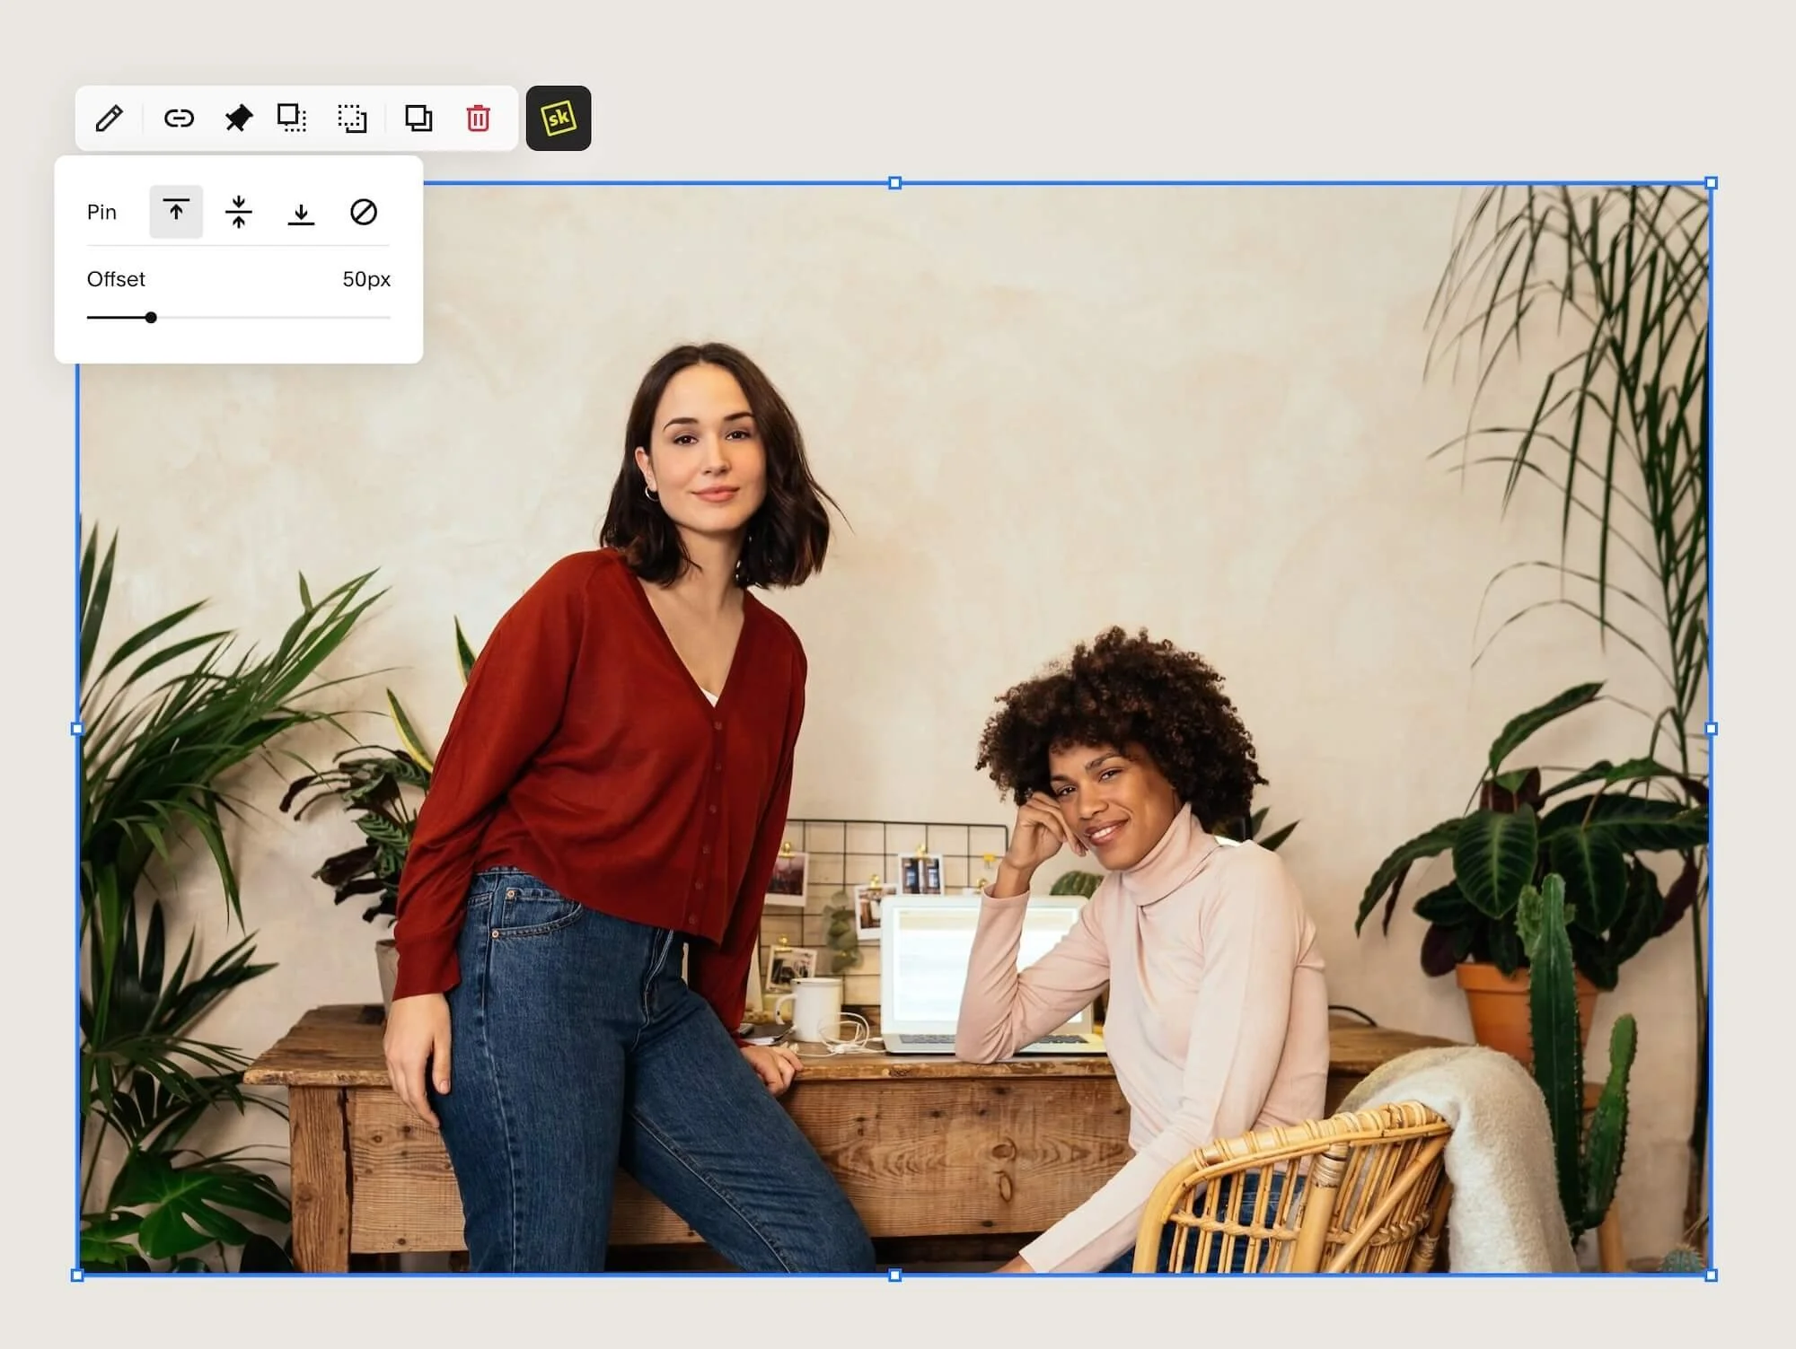Click the top-right corner resize handle
Screen dimensions: 1796x1349
point(1711,183)
